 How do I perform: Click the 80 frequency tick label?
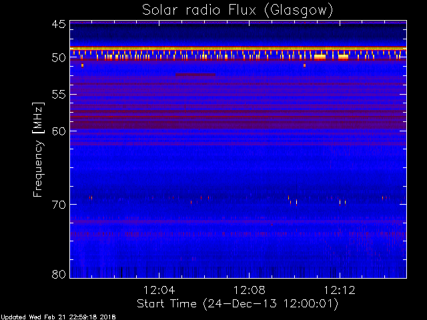pos(59,274)
